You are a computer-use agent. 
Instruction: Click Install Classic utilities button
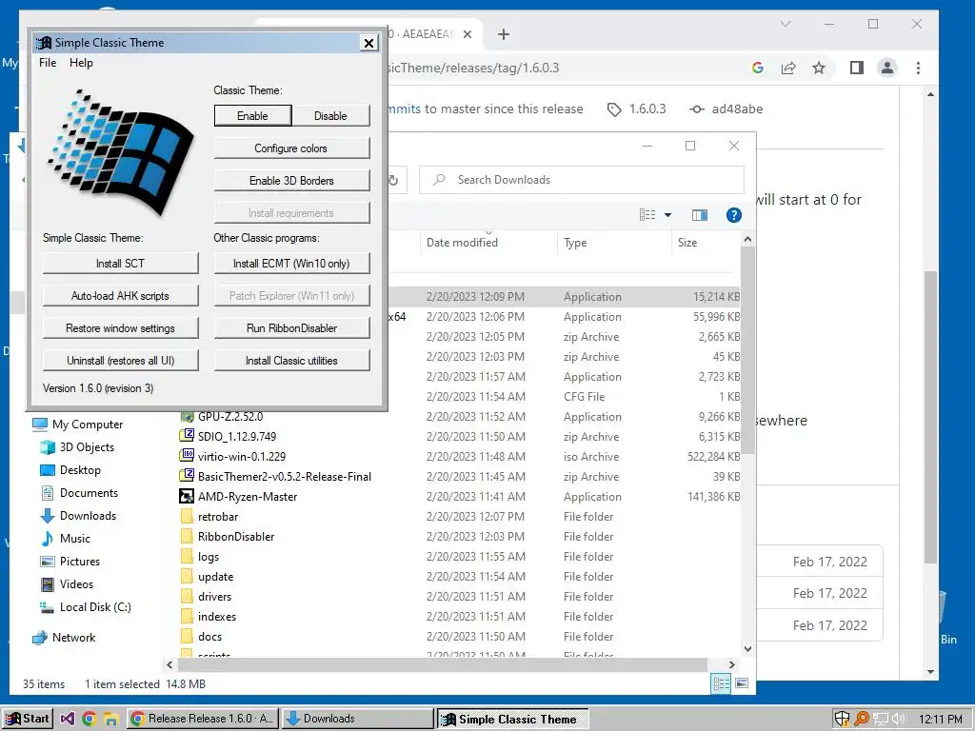coord(291,360)
